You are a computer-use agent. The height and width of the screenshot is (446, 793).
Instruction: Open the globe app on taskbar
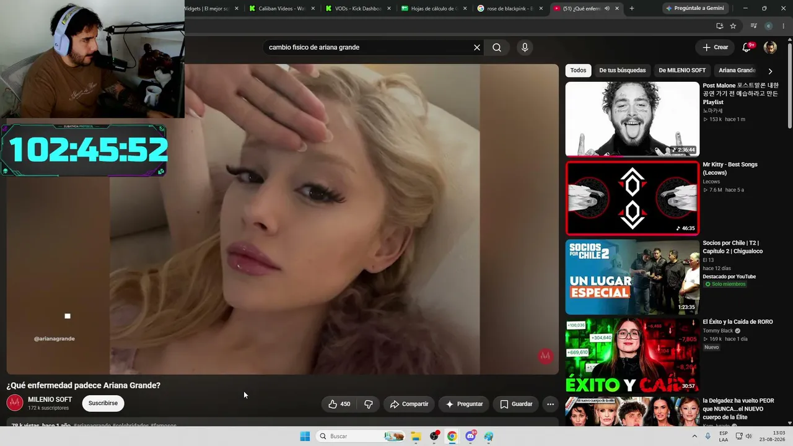[x=489, y=436]
